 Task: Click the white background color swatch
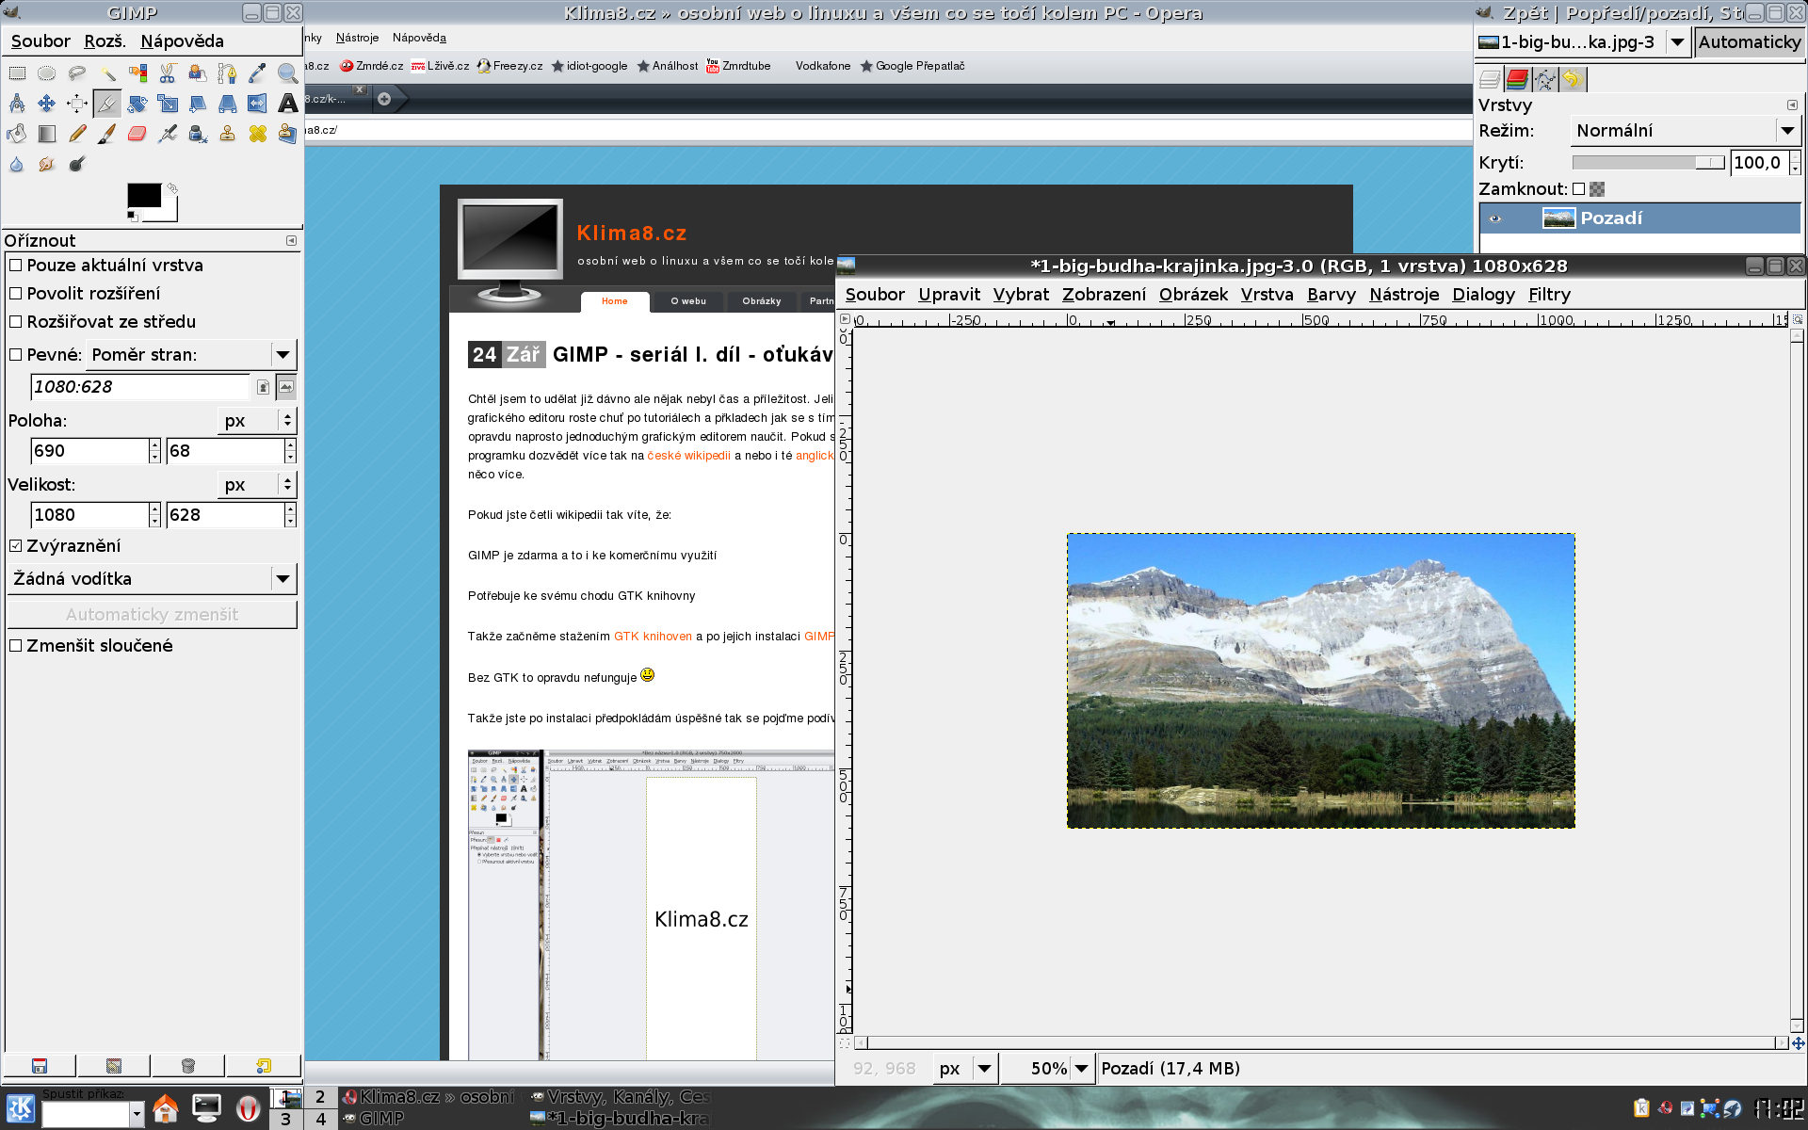point(169,212)
